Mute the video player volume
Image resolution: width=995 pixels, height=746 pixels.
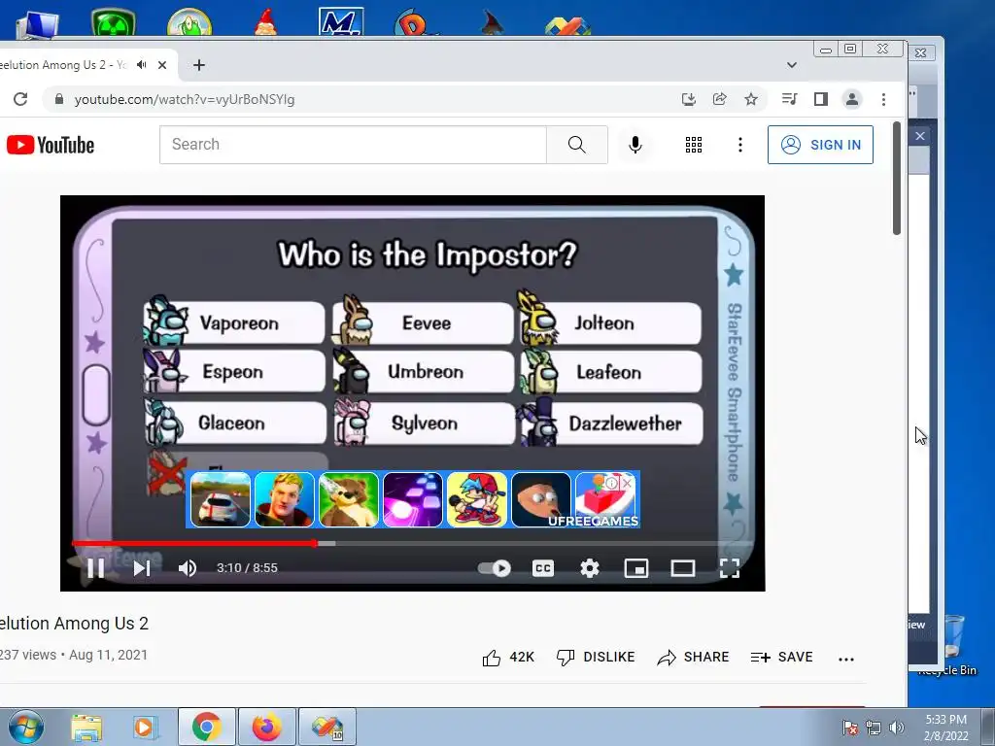(187, 567)
